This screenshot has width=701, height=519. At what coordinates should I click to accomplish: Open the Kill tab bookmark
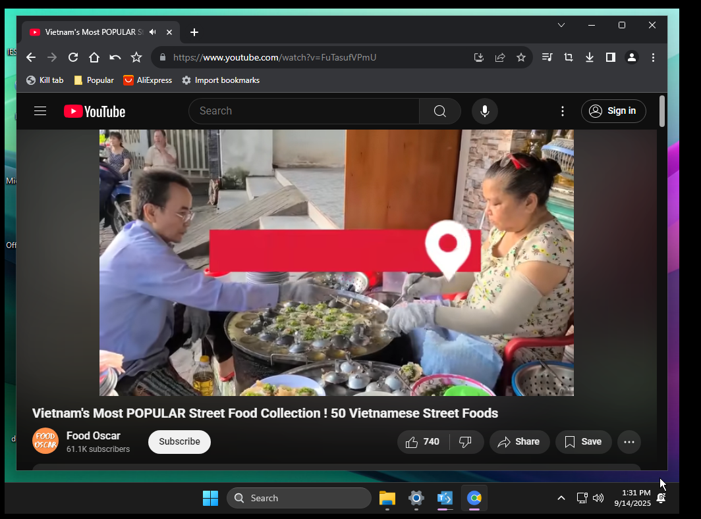point(45,80)
